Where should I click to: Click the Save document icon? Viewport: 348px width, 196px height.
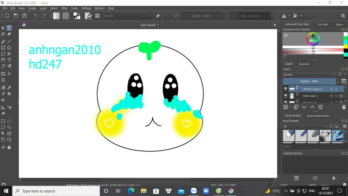pyautogui.click(x=24, y=16)
